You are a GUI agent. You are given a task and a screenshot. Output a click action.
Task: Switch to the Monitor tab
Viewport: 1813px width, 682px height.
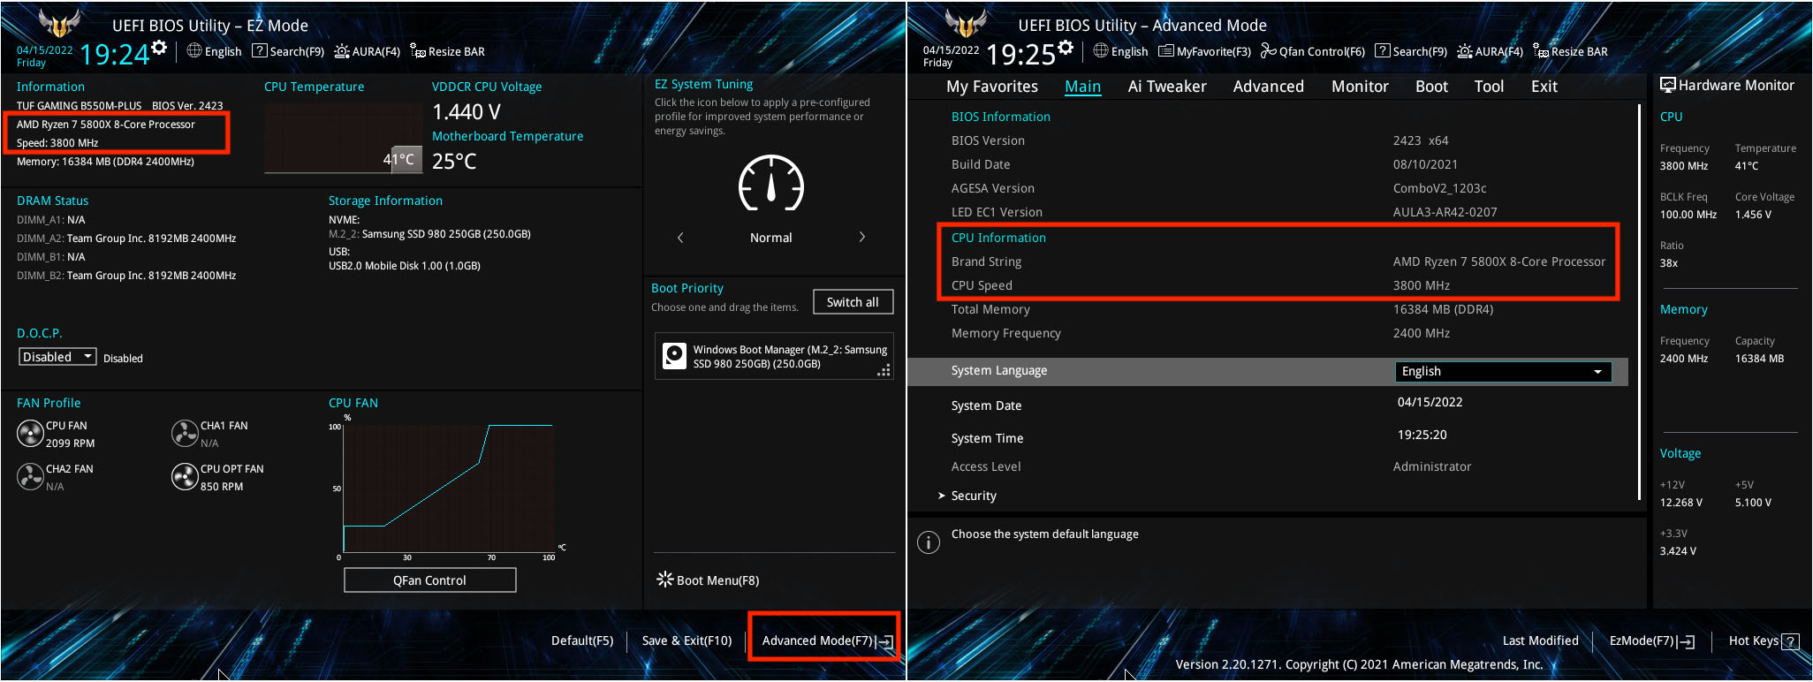point(1360,87)
